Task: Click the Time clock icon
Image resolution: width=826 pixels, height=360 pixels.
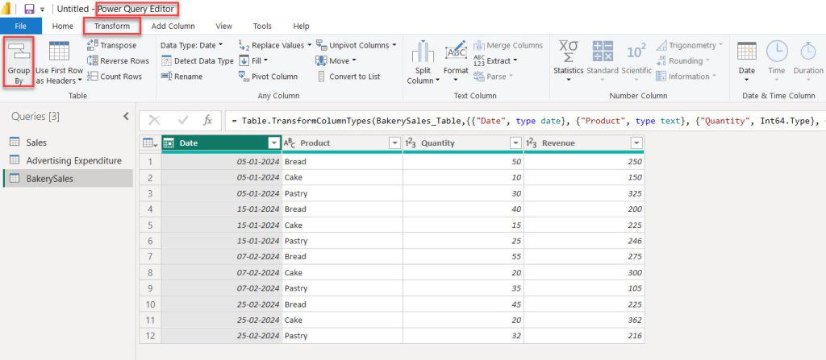Action: 777,51
